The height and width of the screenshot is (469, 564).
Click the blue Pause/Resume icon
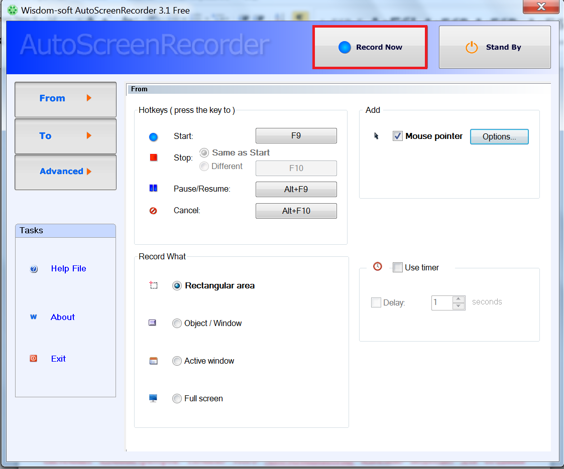coord(153,188)
